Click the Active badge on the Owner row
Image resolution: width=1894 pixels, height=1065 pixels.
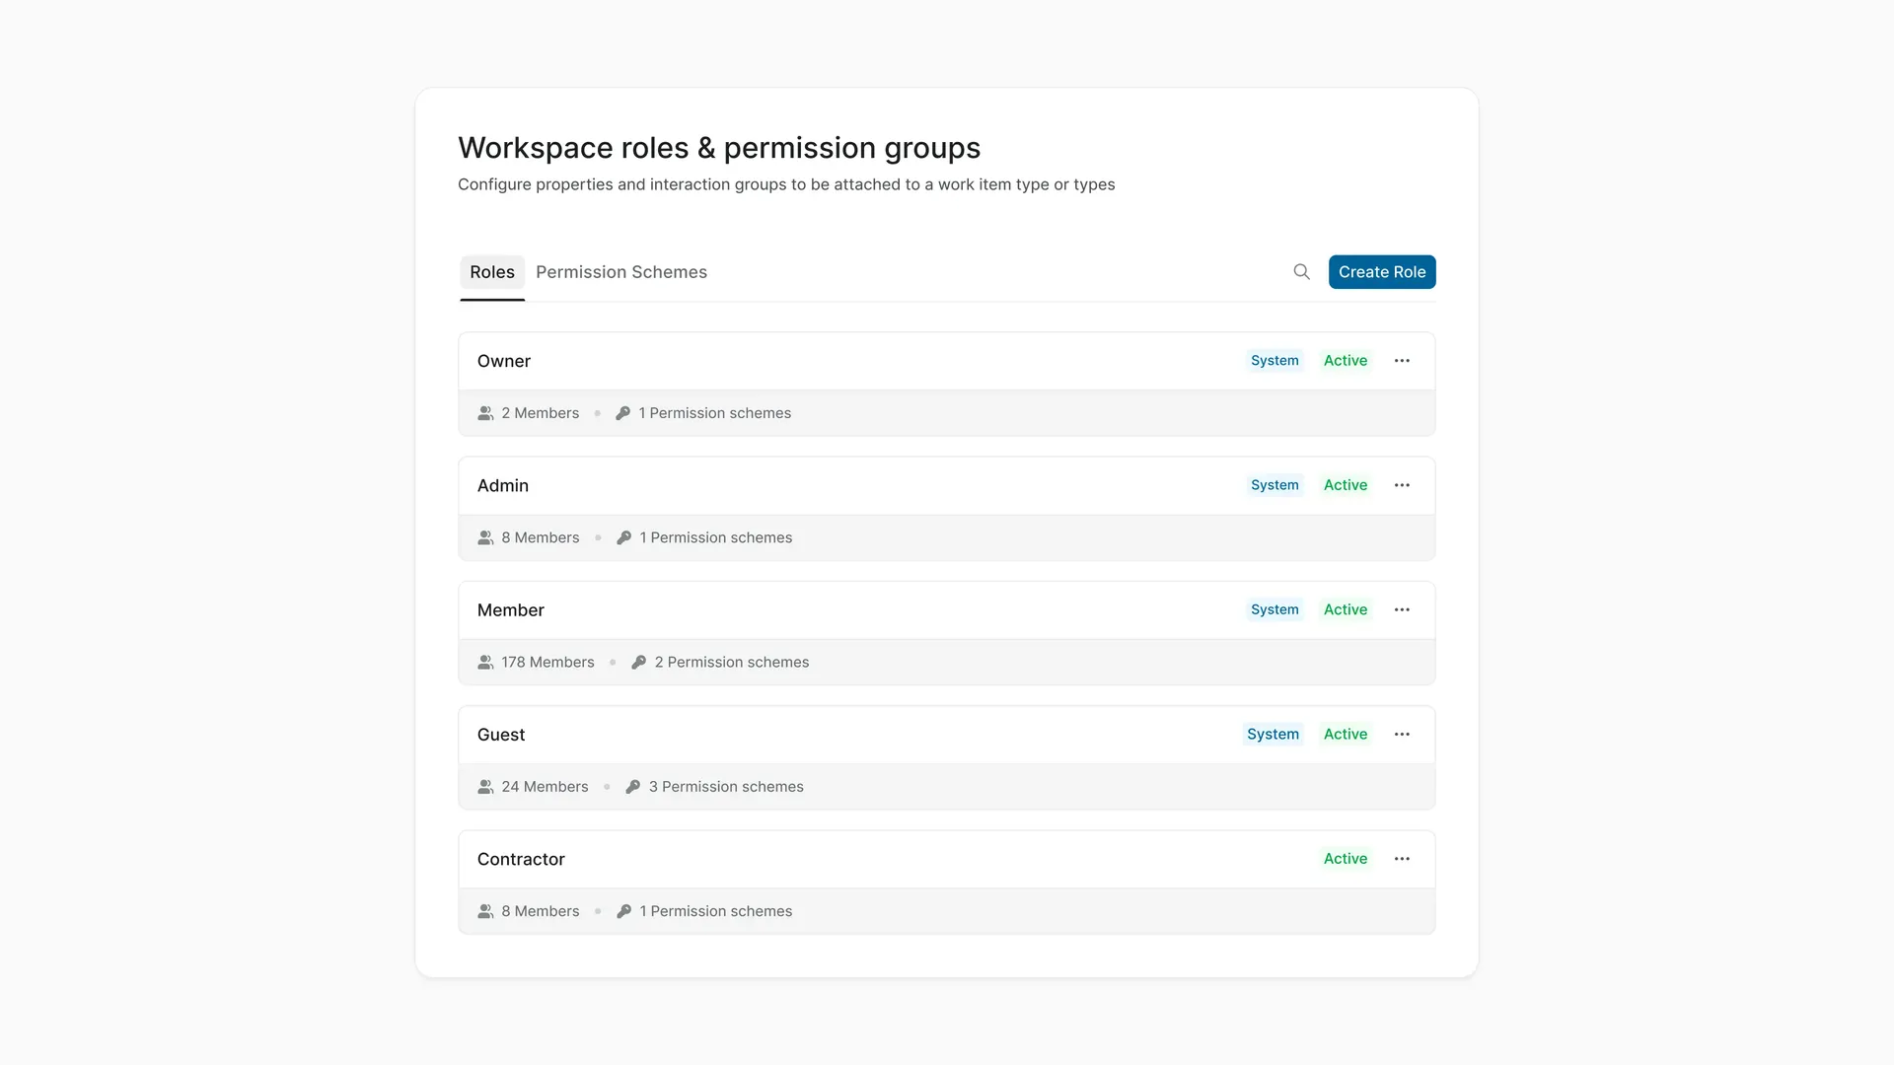(x=1346, y=361)
